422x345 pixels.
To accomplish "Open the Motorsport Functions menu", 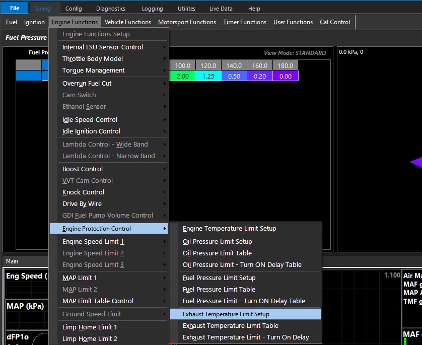I will (x=187, y=22).
